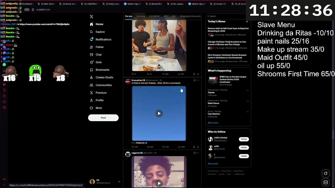Click the VPN badge in address bar
This screenshot has width=335, height=188.
pos(27,10)
